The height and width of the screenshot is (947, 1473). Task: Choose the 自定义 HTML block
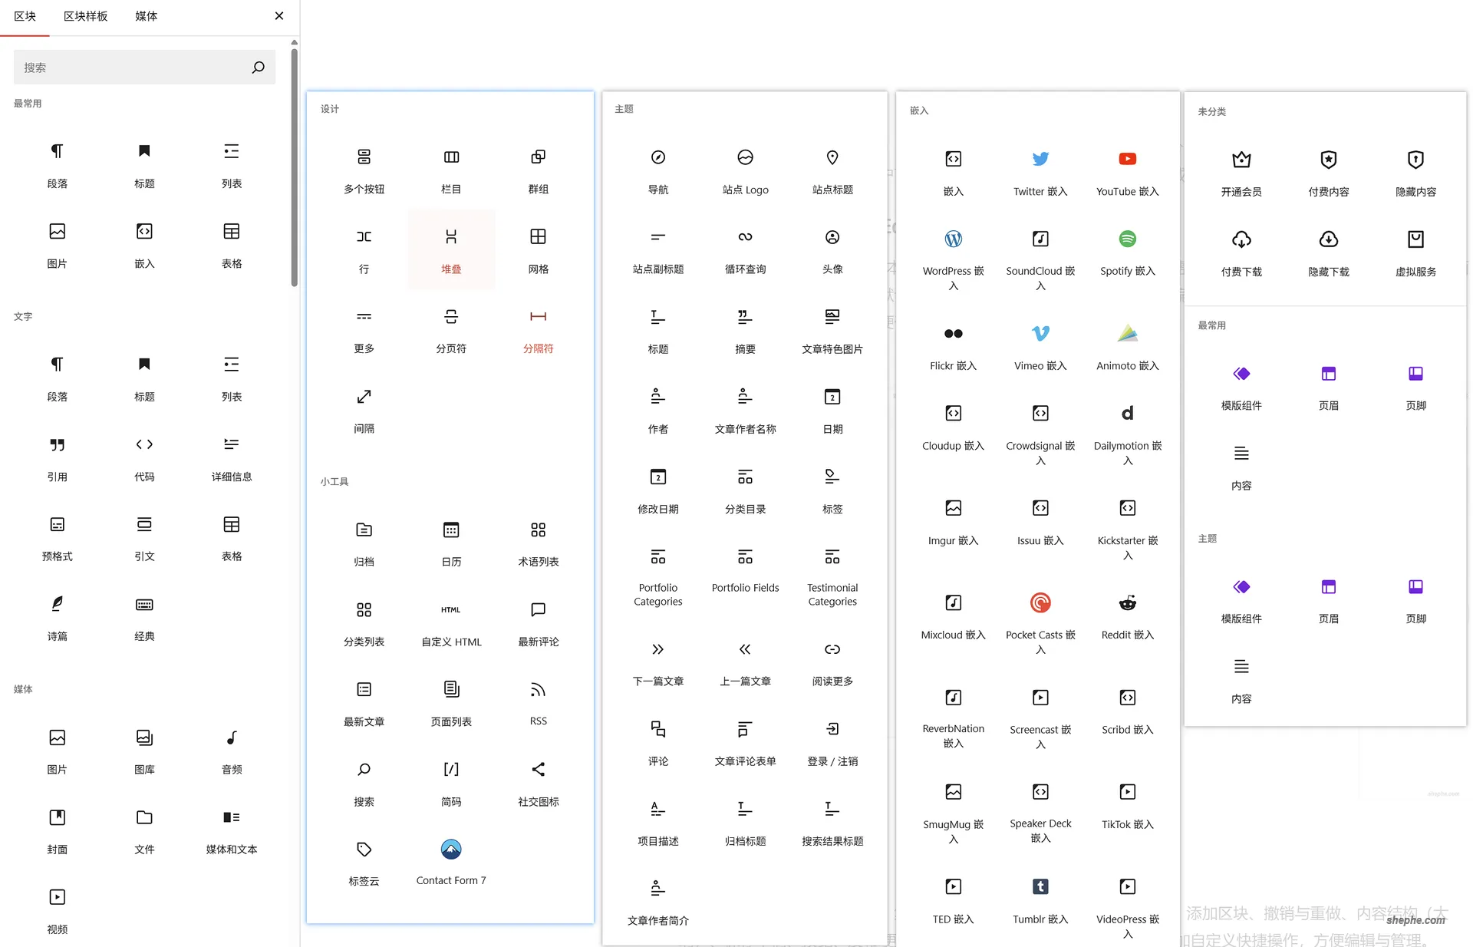coord(451,610)
